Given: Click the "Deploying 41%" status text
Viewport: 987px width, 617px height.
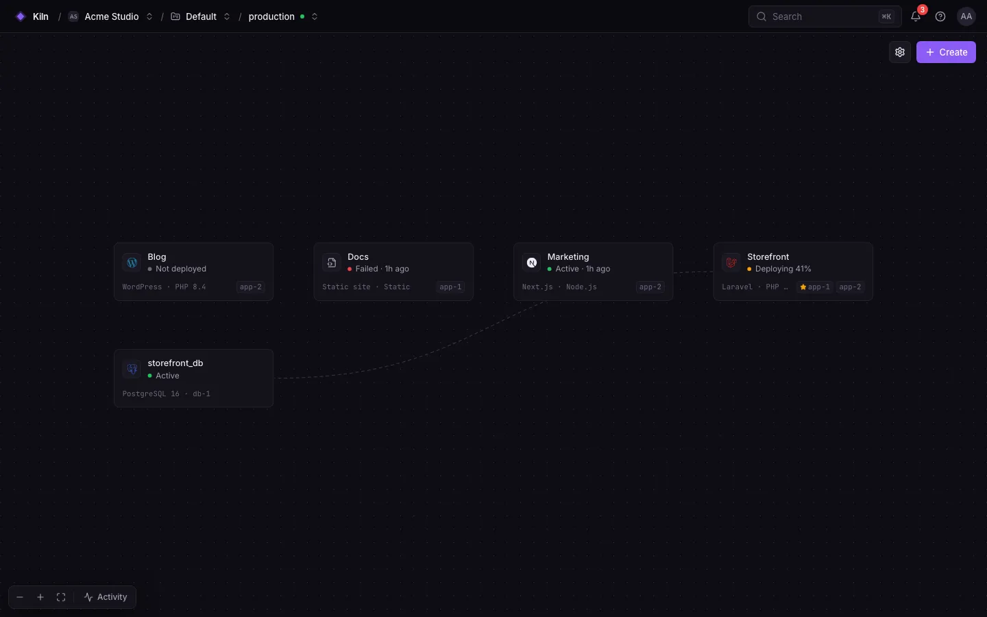Looking at the screenshot, I should [x=783, y=269].
